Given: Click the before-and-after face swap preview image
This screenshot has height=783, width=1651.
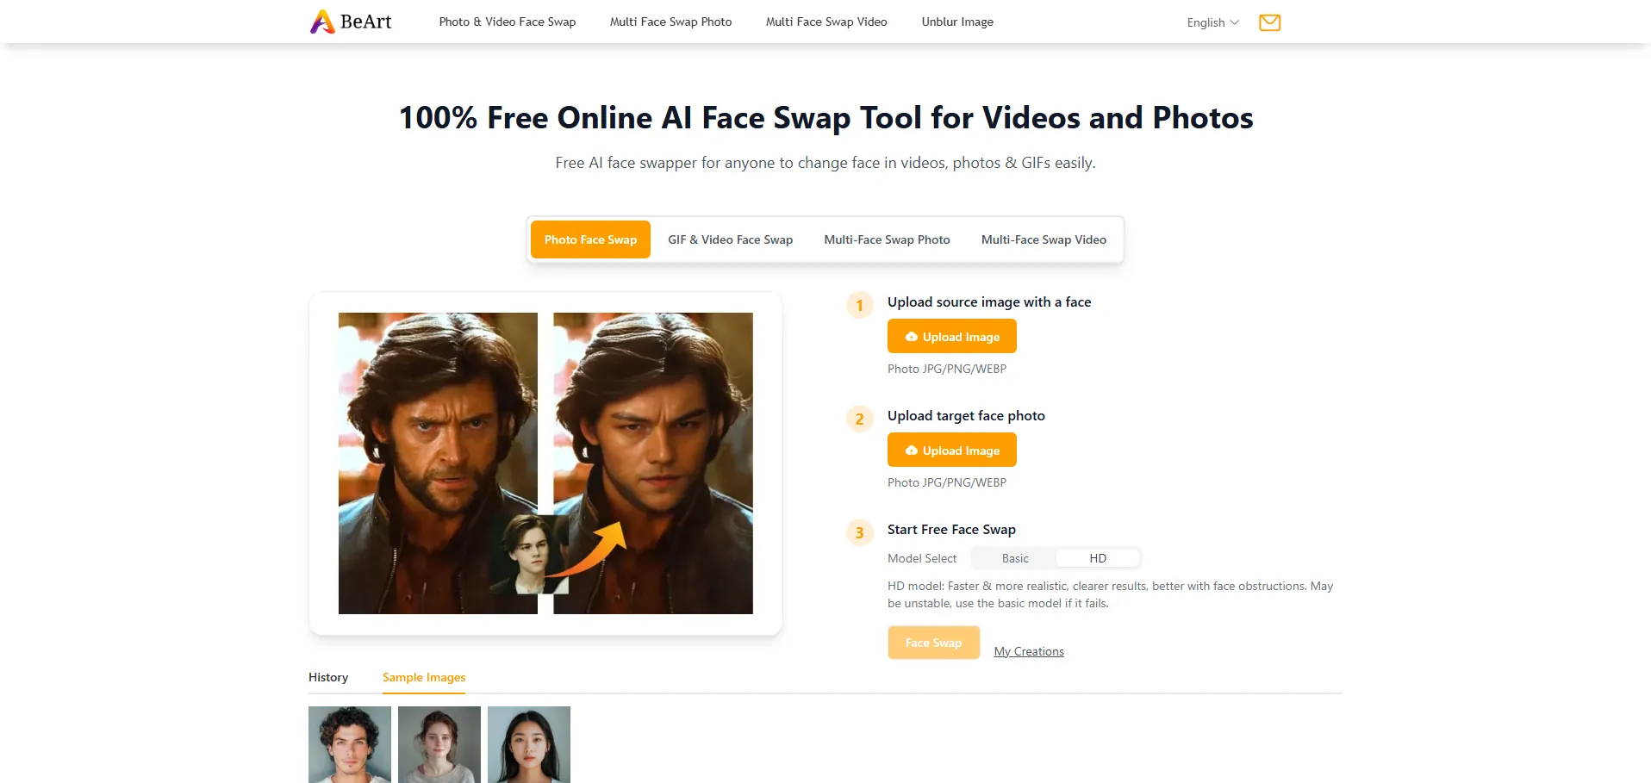Looking at the screenshot, I should tap(545, 463).
